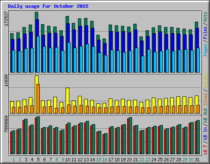Select day 27 on the x-axis
The image size is (210, 164).
coord(172,159)
